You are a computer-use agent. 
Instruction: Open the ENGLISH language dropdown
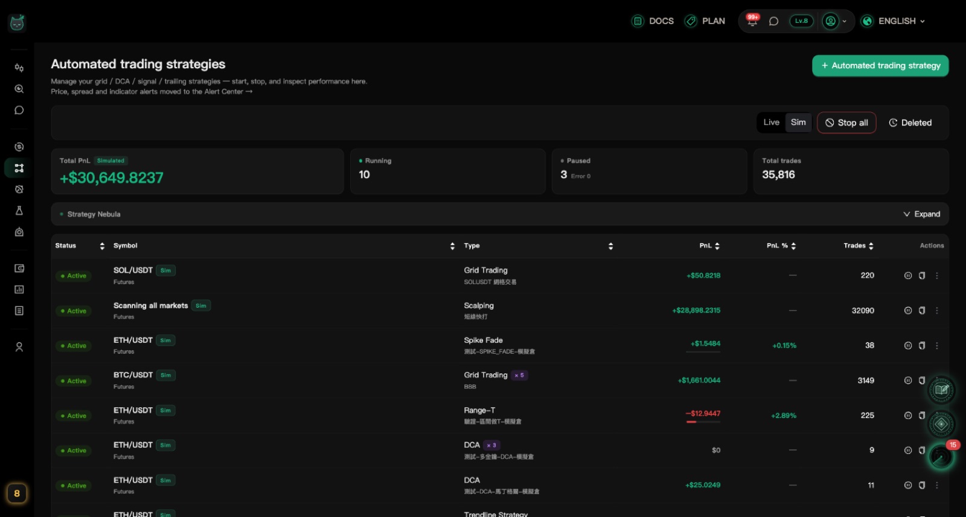894,21
